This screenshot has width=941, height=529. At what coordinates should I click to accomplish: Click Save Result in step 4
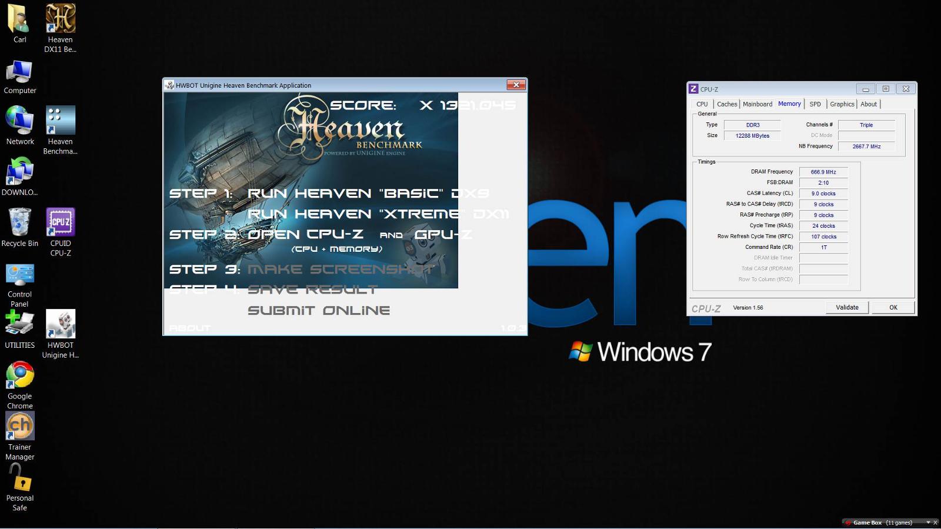[312, 290]
